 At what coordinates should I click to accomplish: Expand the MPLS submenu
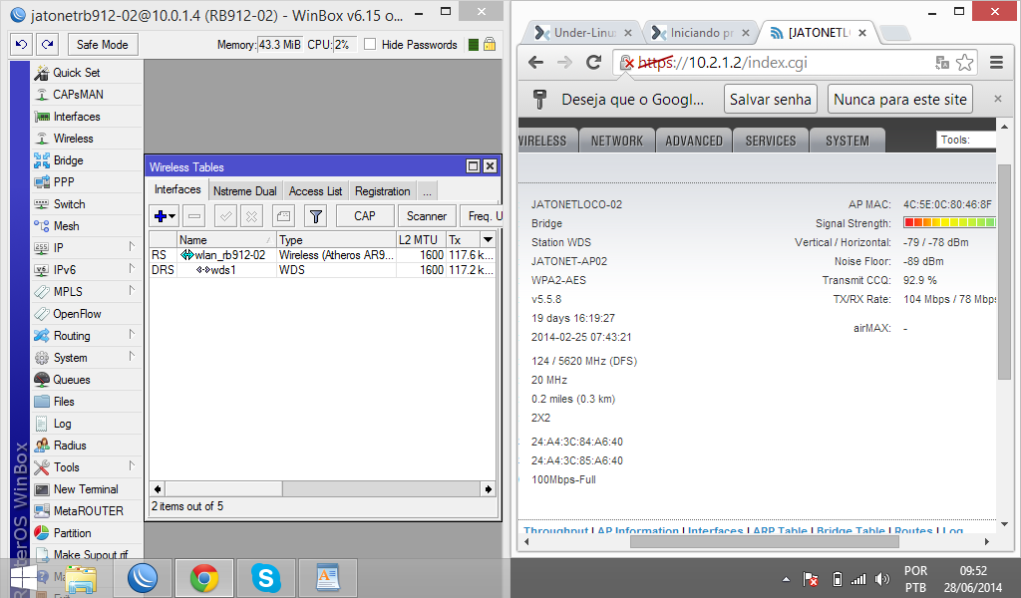[x=132, y=290]
